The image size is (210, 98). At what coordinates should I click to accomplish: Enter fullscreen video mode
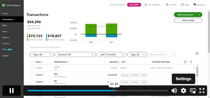(x=202, y=91)
